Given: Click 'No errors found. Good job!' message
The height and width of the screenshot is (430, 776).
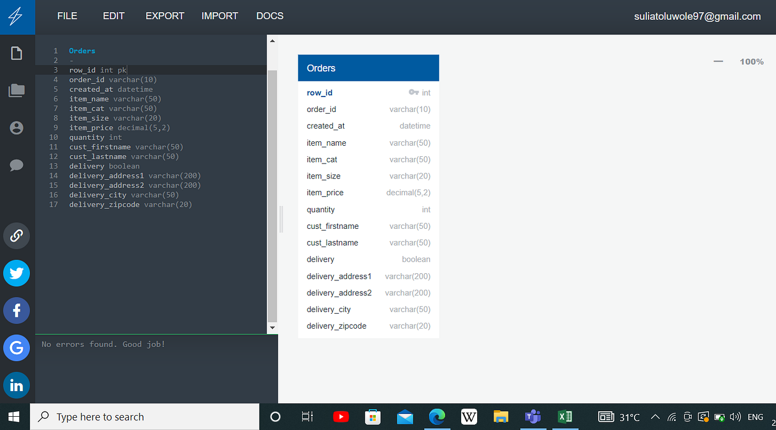Looking at the screenshot, I should [104, 344].
